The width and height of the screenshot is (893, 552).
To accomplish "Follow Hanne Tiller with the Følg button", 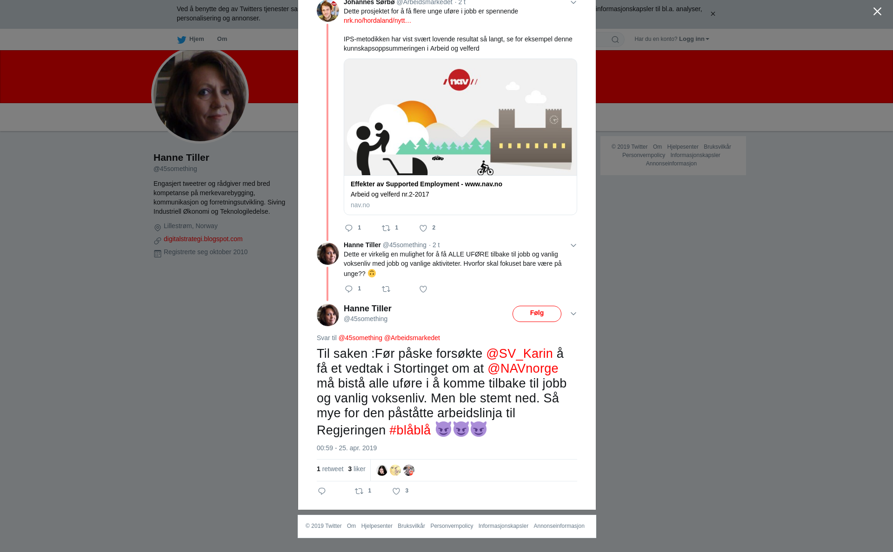I will 537,314.
